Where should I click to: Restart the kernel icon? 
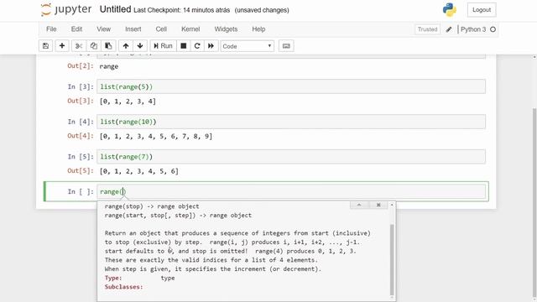point(197,46)
